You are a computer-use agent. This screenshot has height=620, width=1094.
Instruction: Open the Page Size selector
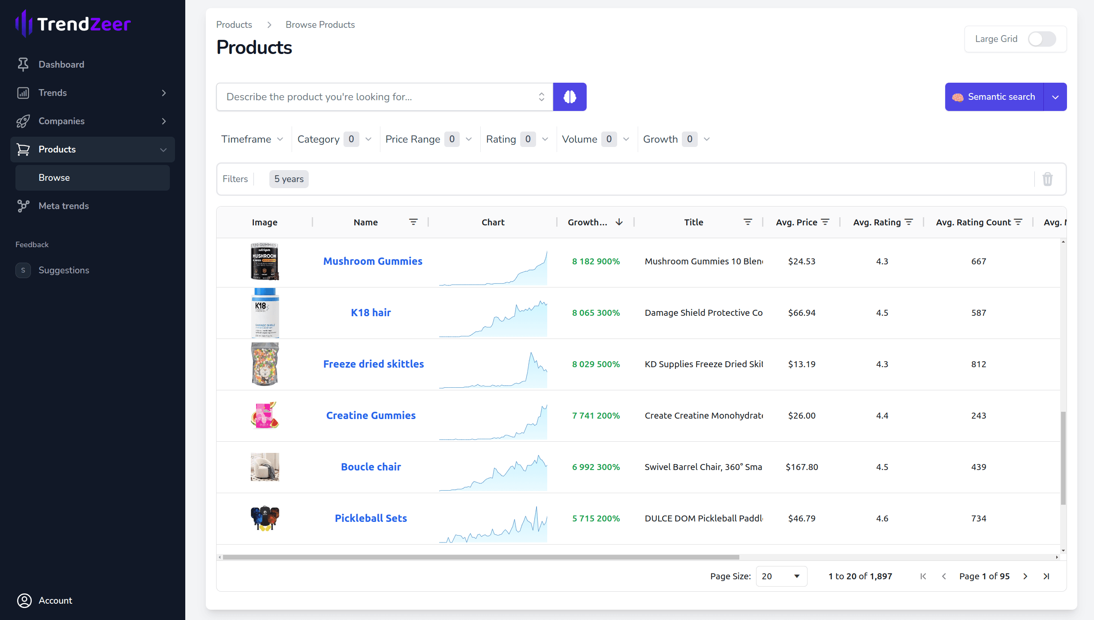tap(781, 576)
